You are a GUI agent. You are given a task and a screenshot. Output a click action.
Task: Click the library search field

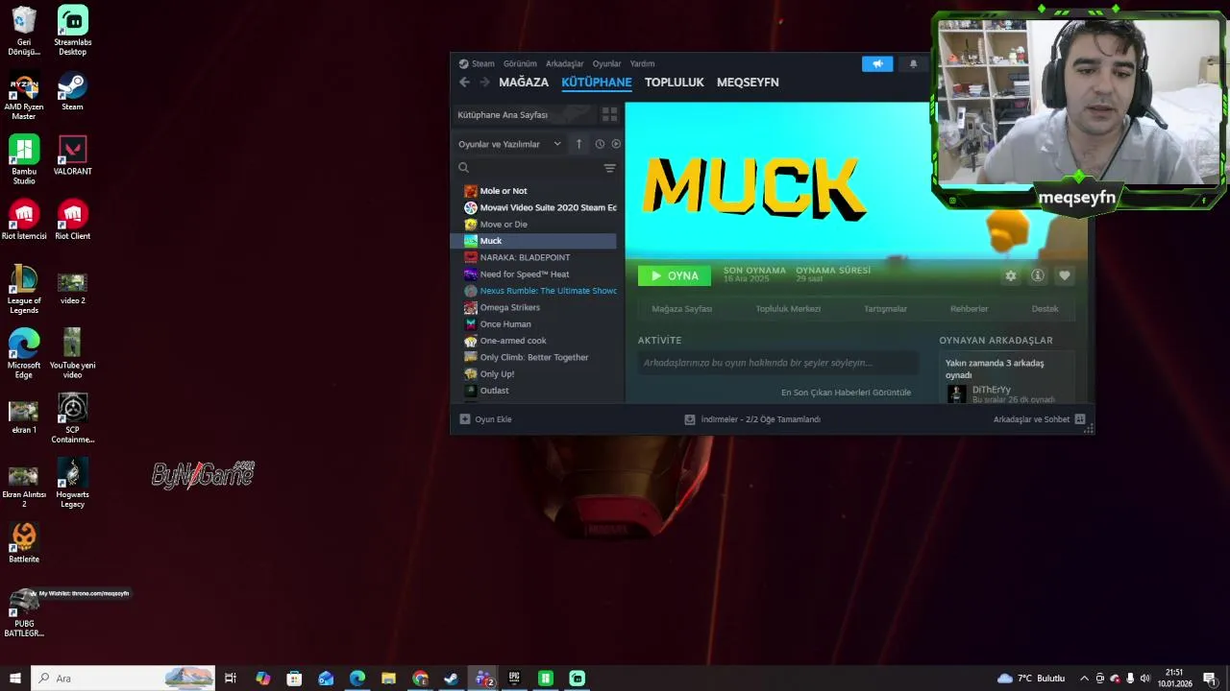tap(527, 168)
